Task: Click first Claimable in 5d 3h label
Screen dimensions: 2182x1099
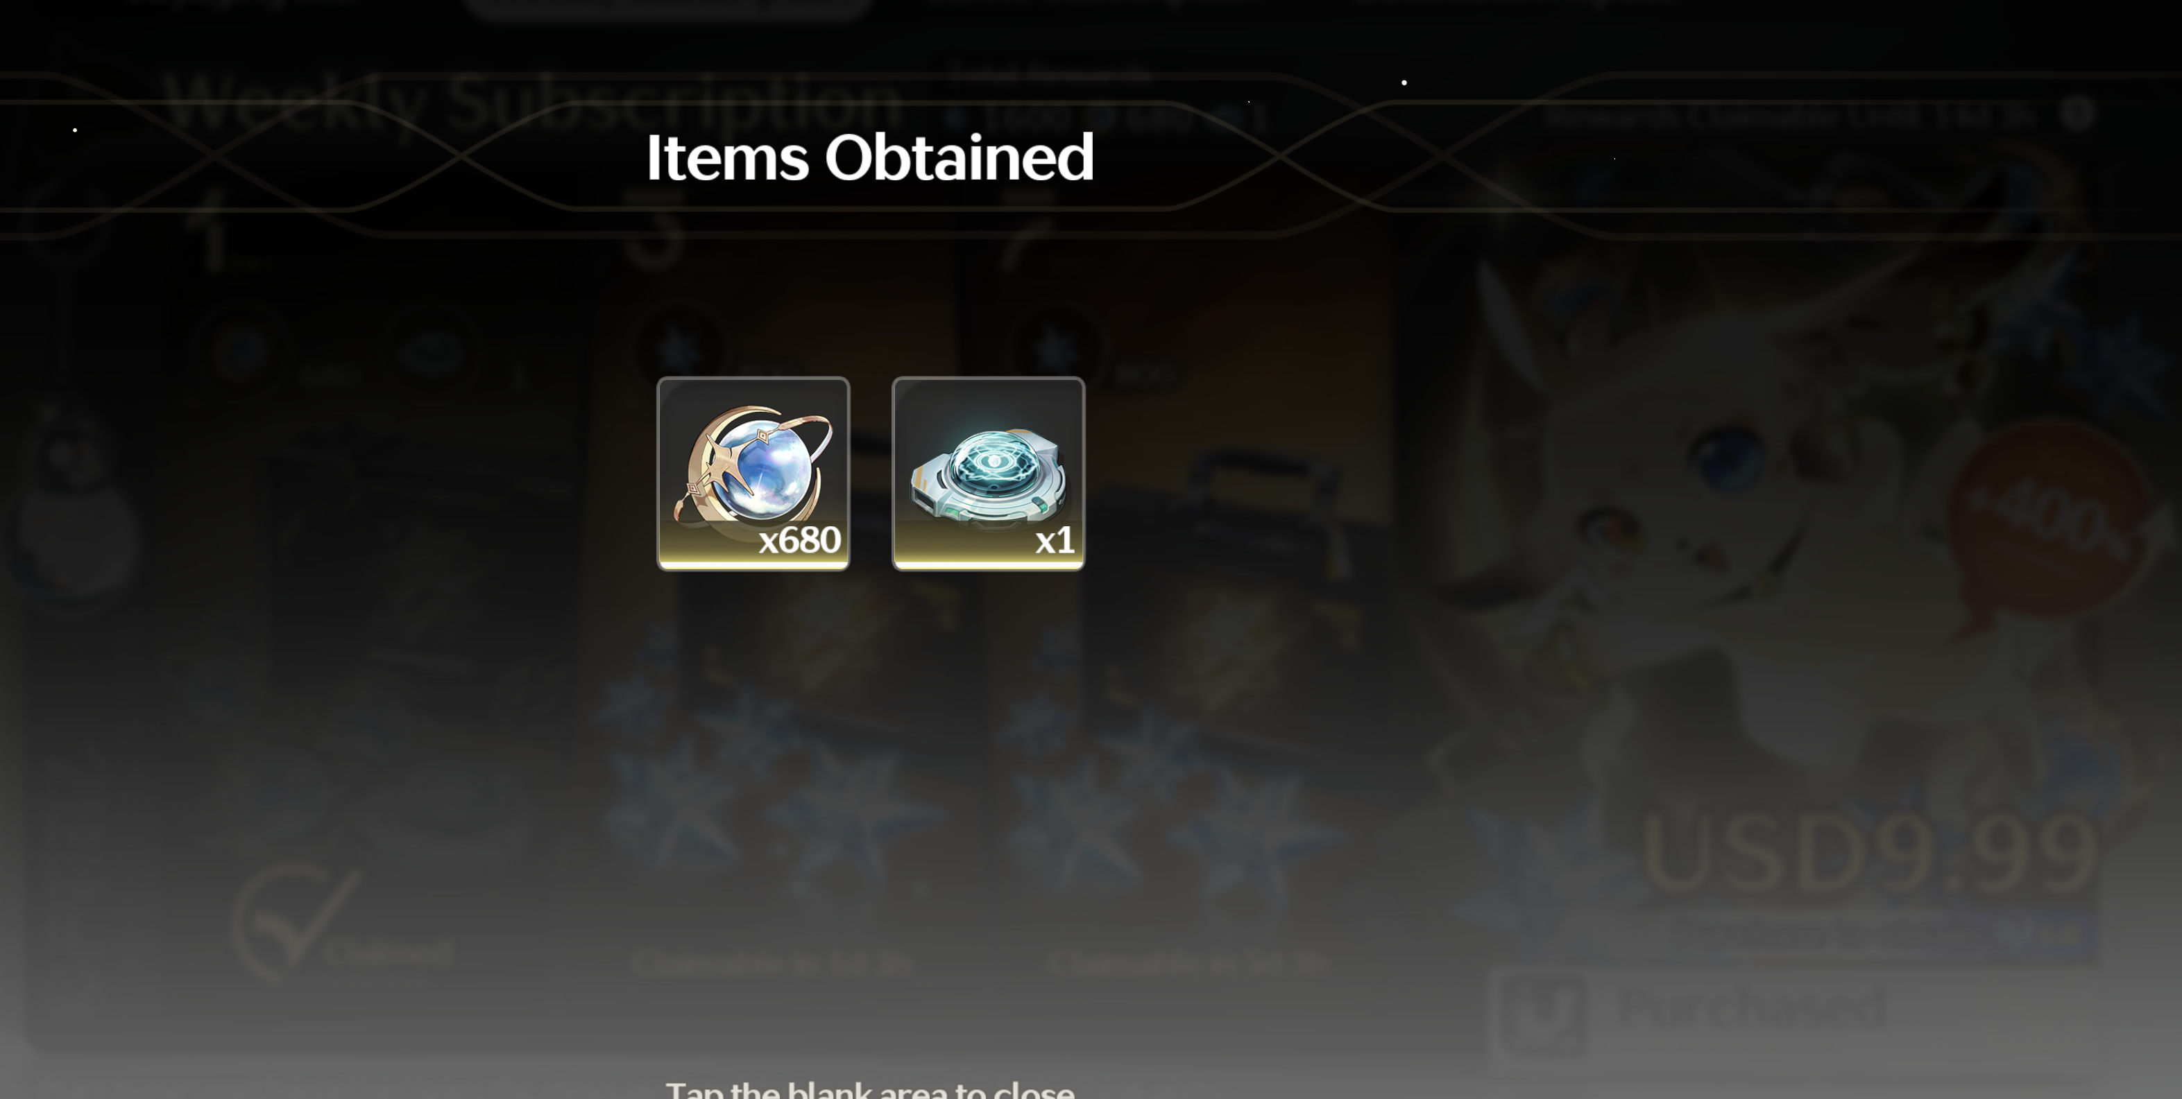Action: pos(772,964)
